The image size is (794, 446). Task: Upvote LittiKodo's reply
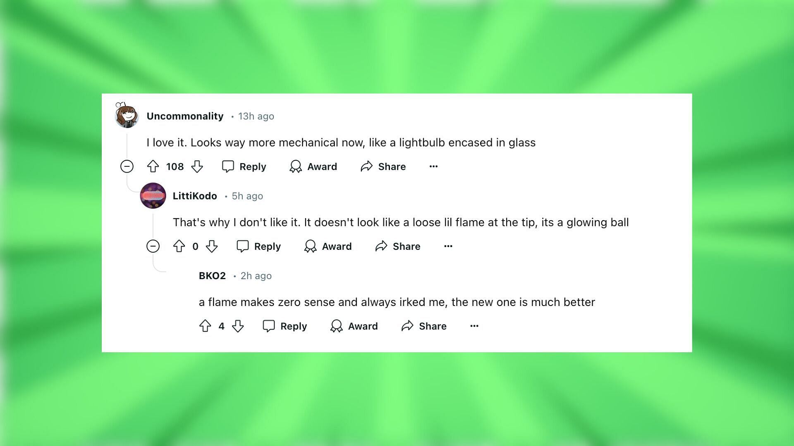click(179, 247)
